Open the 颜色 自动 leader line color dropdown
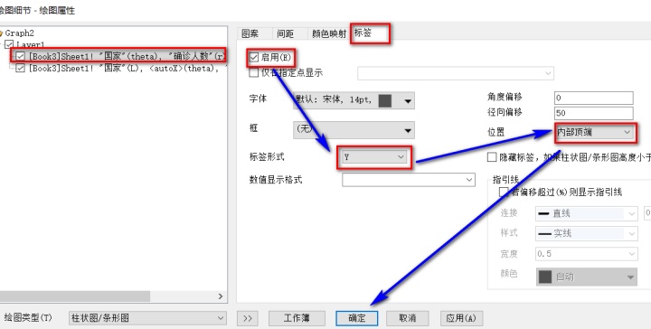The height and width of the screenshot is (329, 651). tap(586, 277)
